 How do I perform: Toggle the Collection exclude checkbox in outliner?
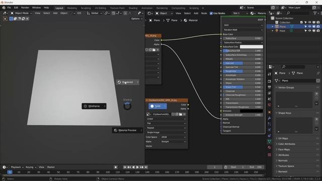tap(301, 22)
